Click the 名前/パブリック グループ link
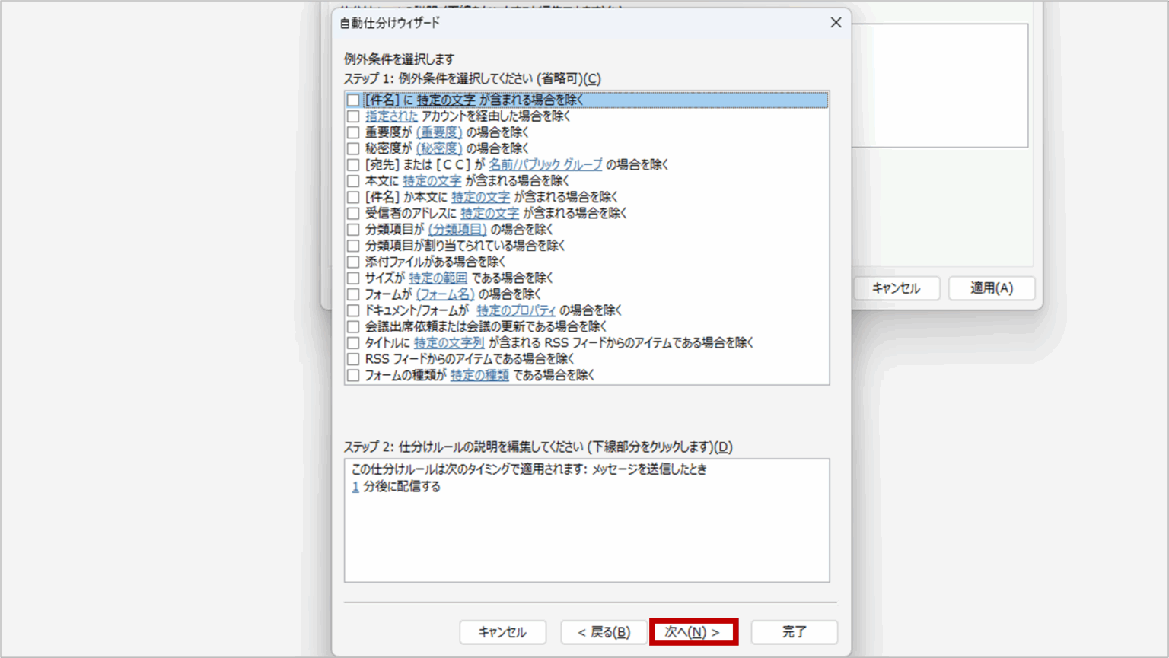The width and height of the screenshot is (1169, 658). coord(545,164)
